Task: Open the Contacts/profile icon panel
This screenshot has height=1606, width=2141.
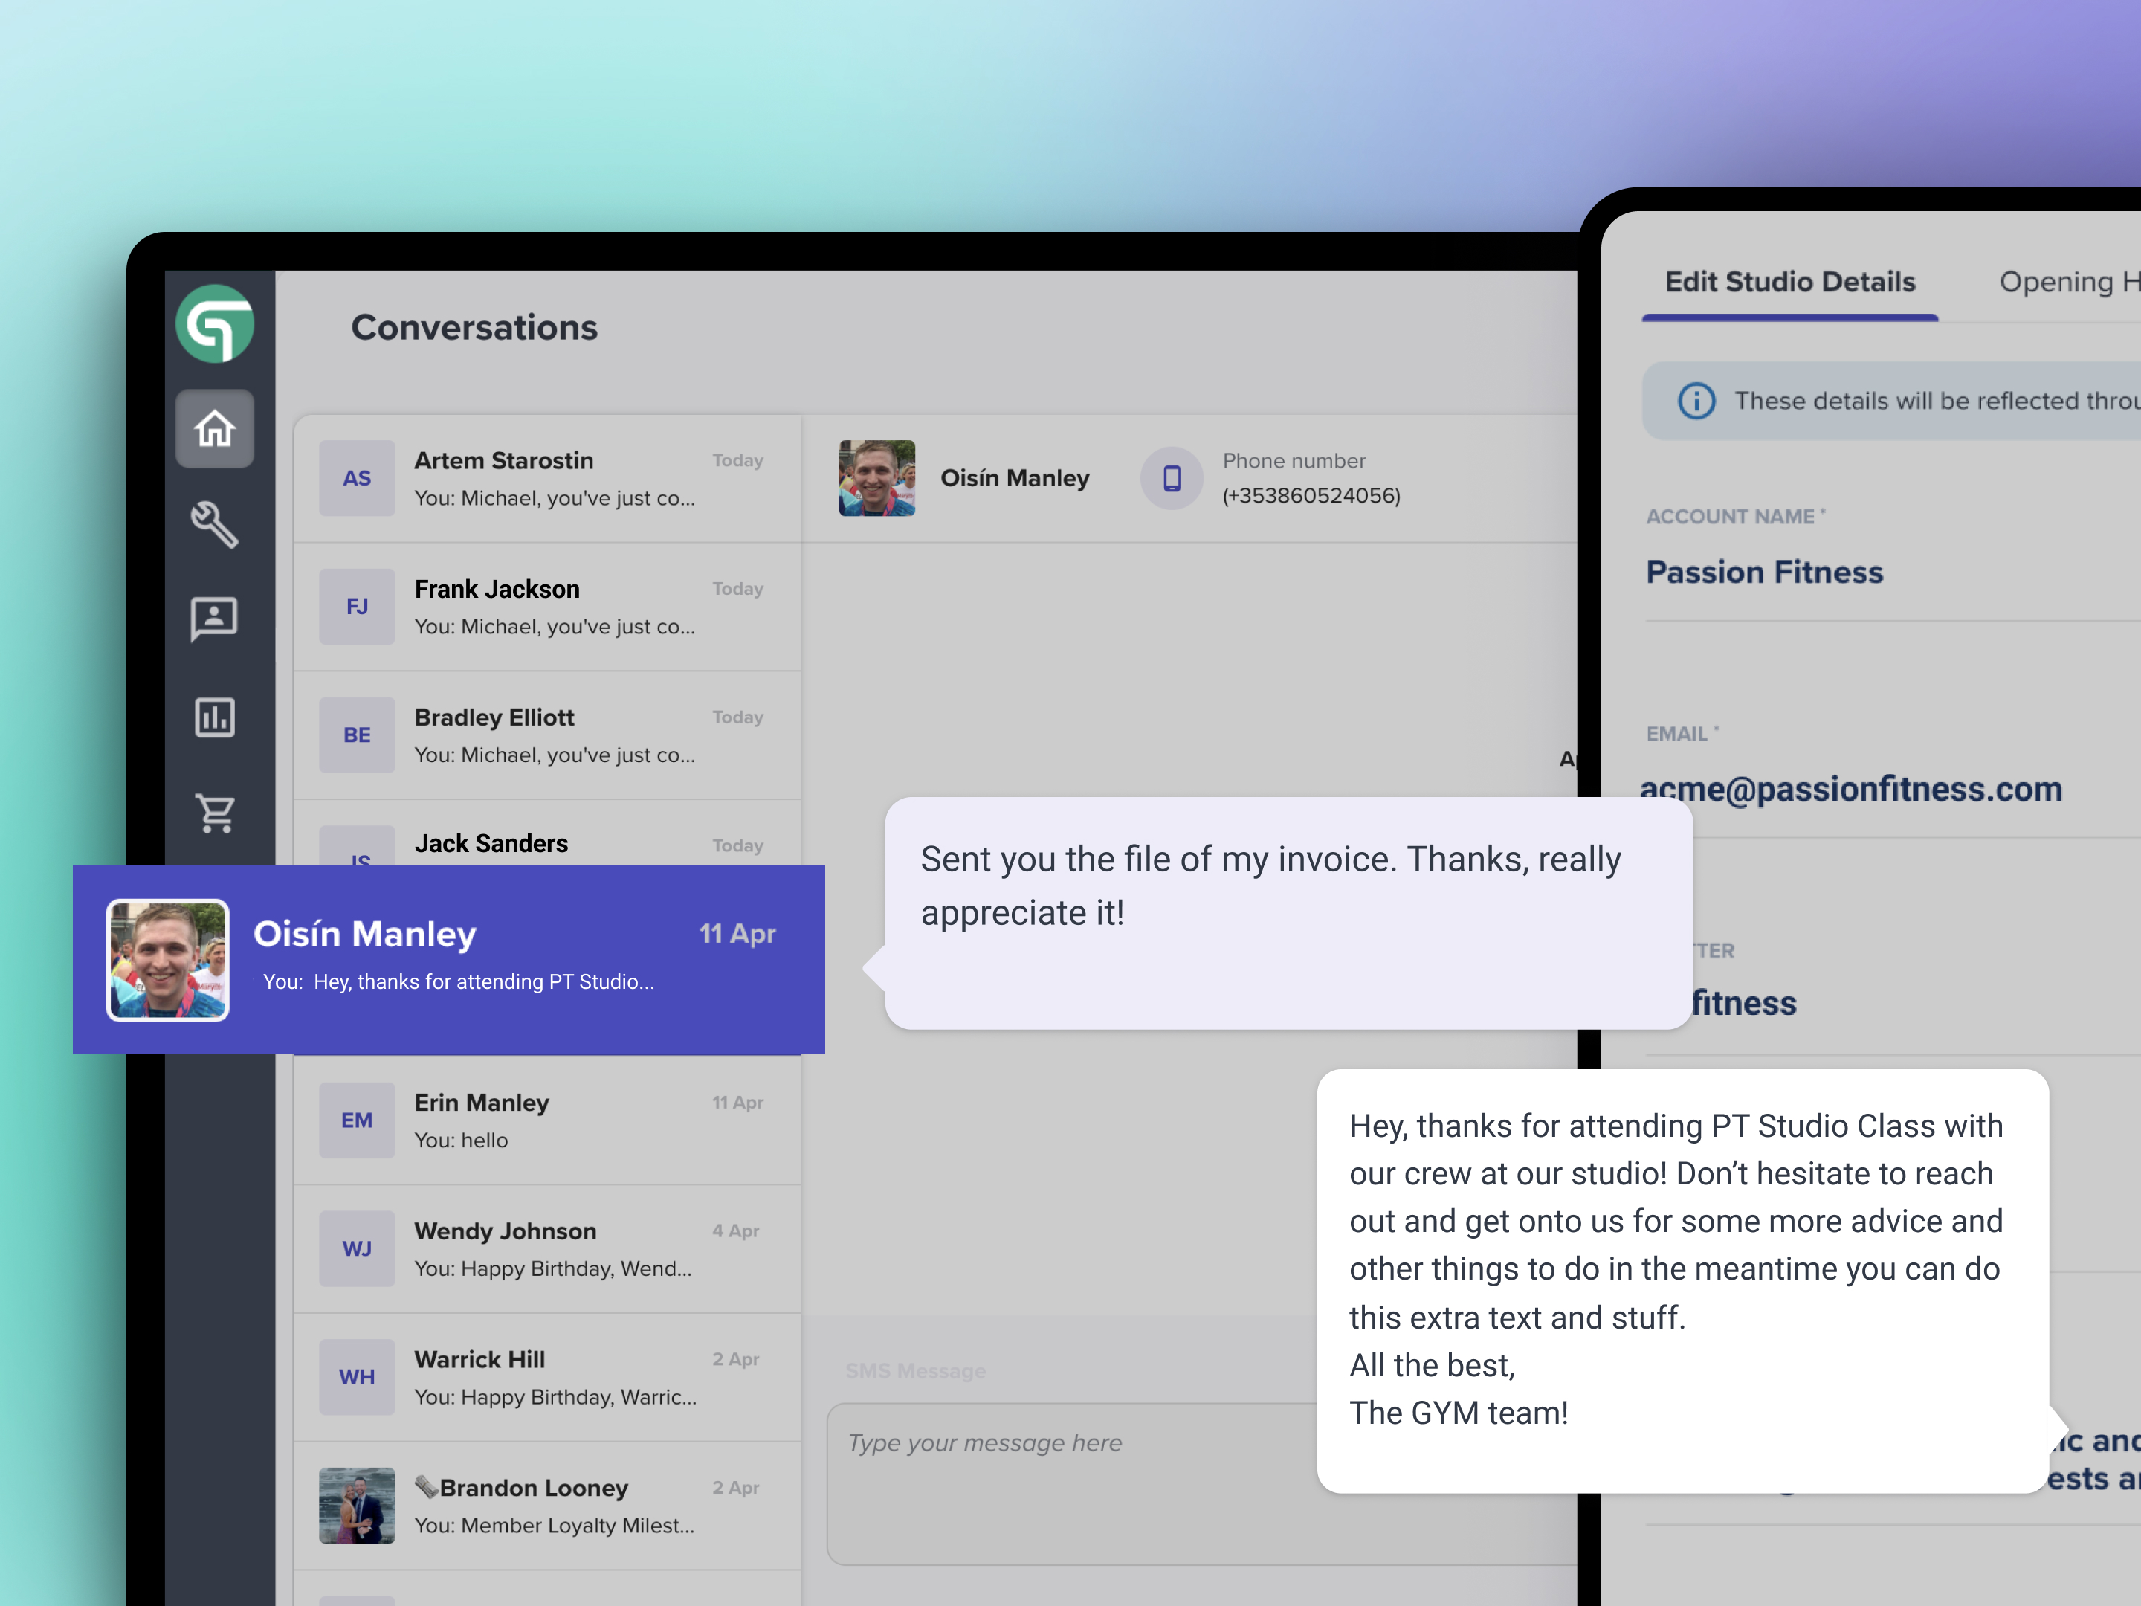Action: click(x=214, y=617)
